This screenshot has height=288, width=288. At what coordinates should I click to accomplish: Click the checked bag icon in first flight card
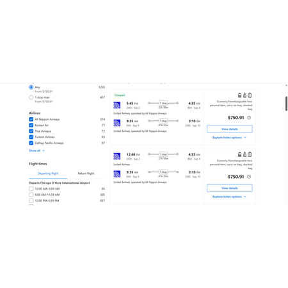click(250, 95)
